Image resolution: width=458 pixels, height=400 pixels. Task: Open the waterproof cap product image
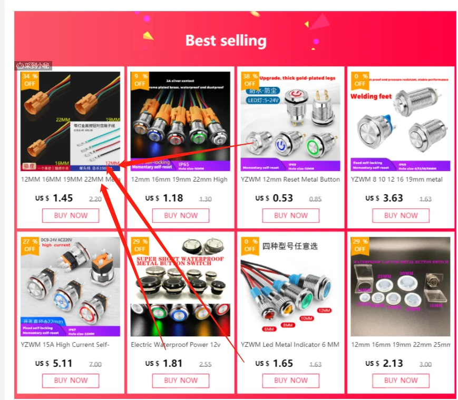pyautogui.click(x=401, y=286)
